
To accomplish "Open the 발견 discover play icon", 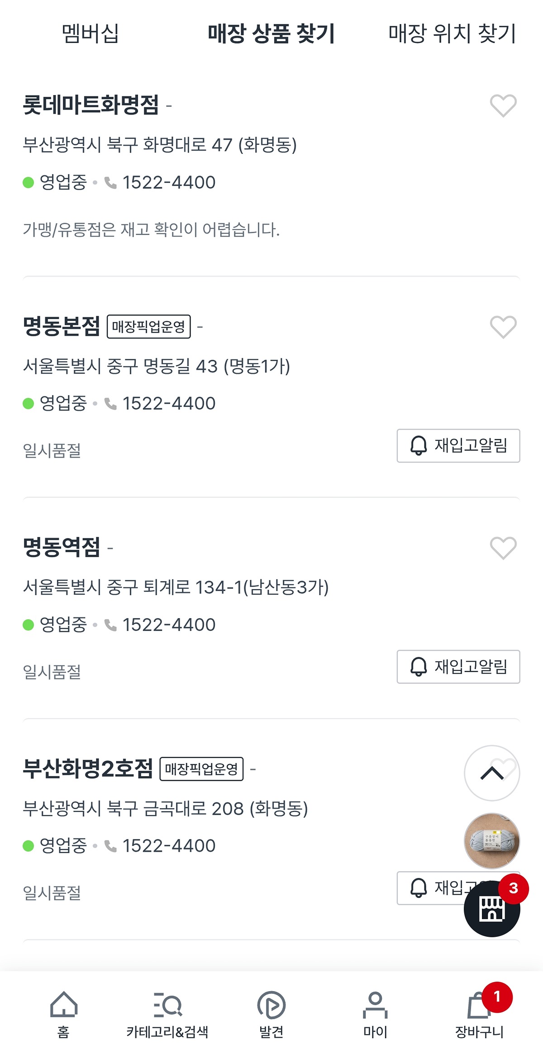I will (271, 1014).
